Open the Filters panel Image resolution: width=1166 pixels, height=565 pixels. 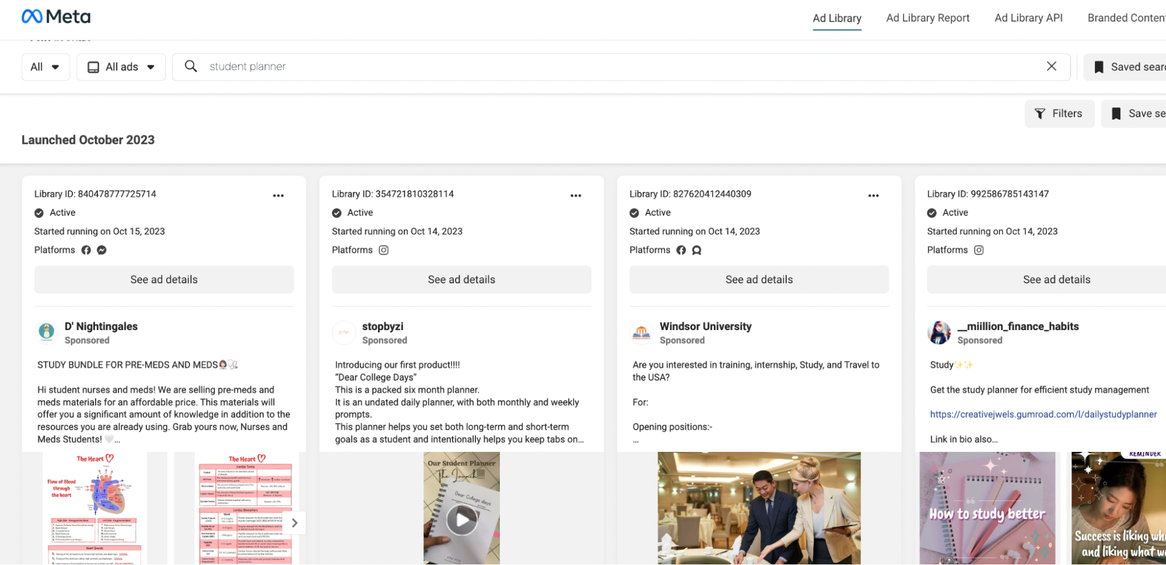[1059, 114]
